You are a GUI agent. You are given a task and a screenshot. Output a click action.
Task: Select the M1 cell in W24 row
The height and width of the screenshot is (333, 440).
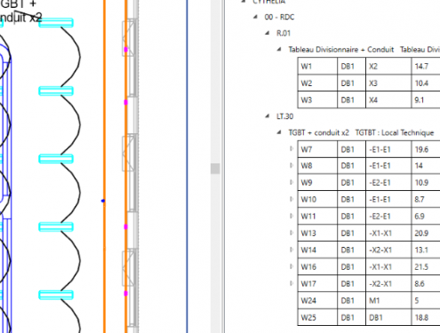pos(388,300)
